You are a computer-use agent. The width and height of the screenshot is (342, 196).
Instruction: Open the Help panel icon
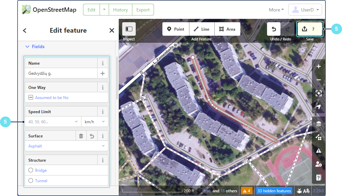[319, 177]
